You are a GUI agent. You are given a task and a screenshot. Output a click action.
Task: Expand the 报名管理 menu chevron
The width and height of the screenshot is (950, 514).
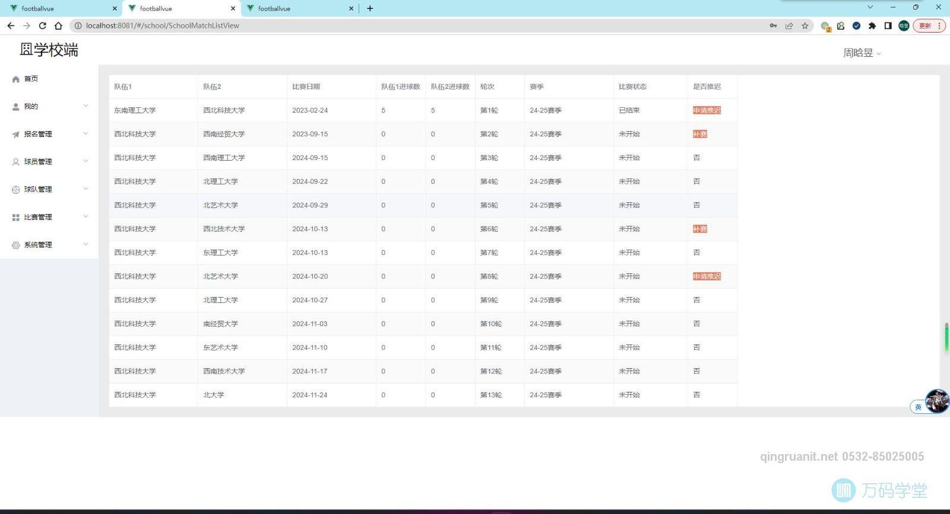tap(85, 133)
